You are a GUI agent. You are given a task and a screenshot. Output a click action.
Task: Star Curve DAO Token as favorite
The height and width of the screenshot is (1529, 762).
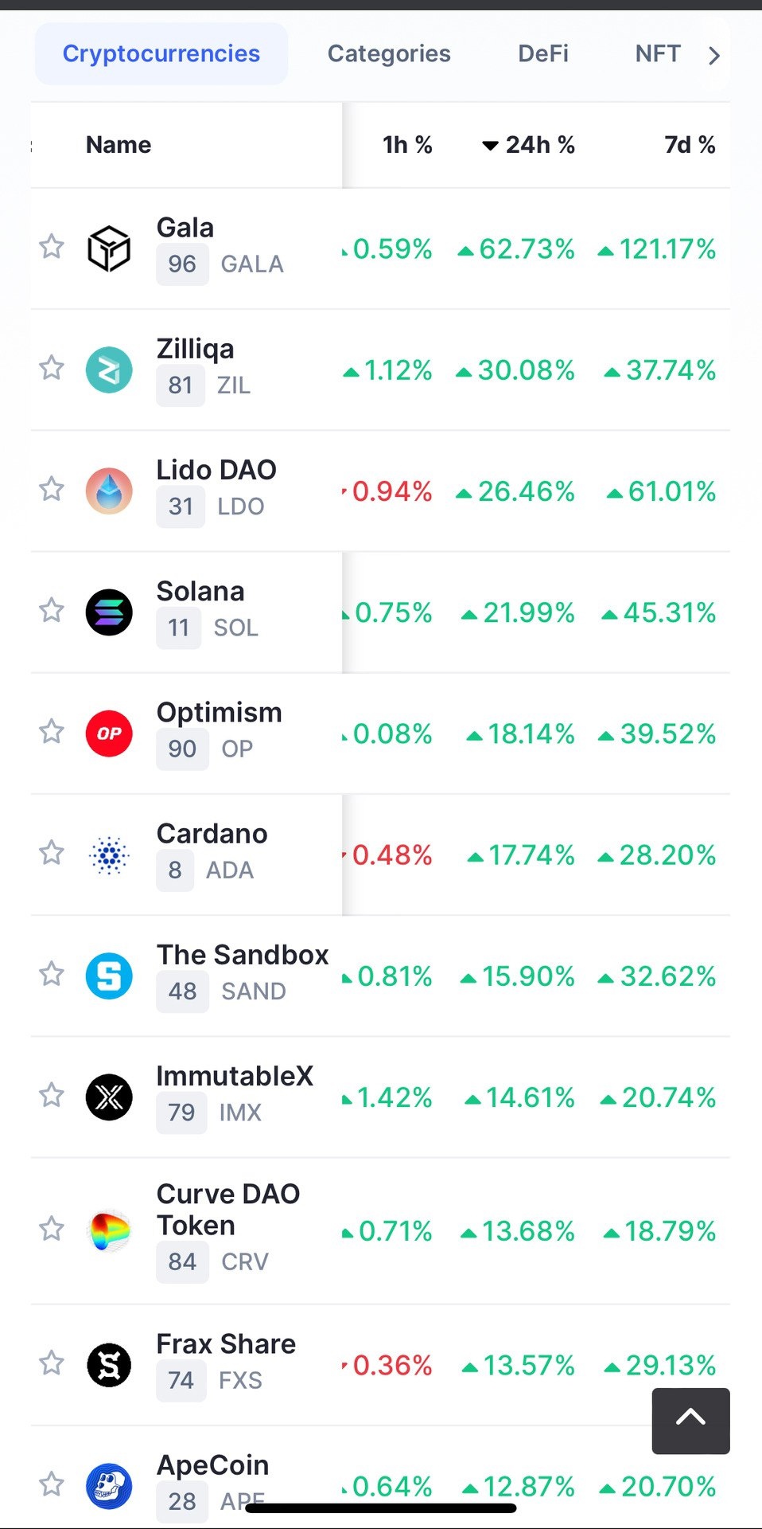(52, 1229)
